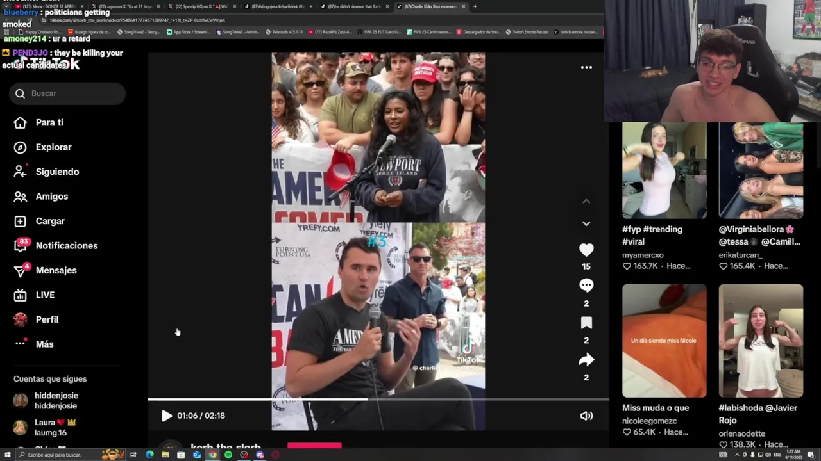
Task: Go to previous video with up chevron
Action: pos(586,201)
